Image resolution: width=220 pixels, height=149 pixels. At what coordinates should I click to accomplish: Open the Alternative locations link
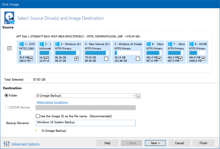pos(52,102)
